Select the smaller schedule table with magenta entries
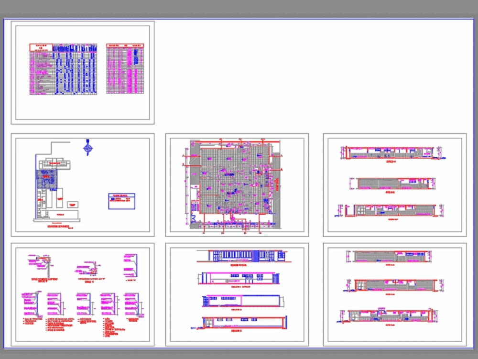The width and height of the screenshot is (478, 359). (x=125, y=68)
